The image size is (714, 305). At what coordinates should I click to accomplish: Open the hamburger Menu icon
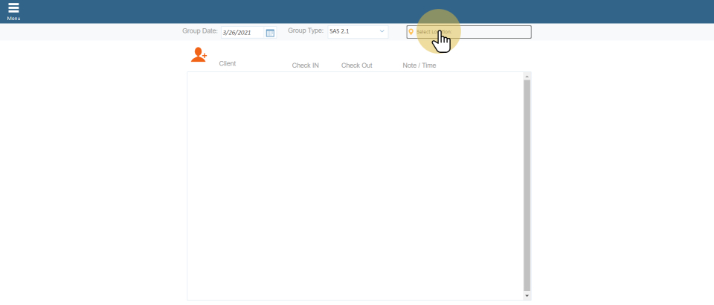13,8
